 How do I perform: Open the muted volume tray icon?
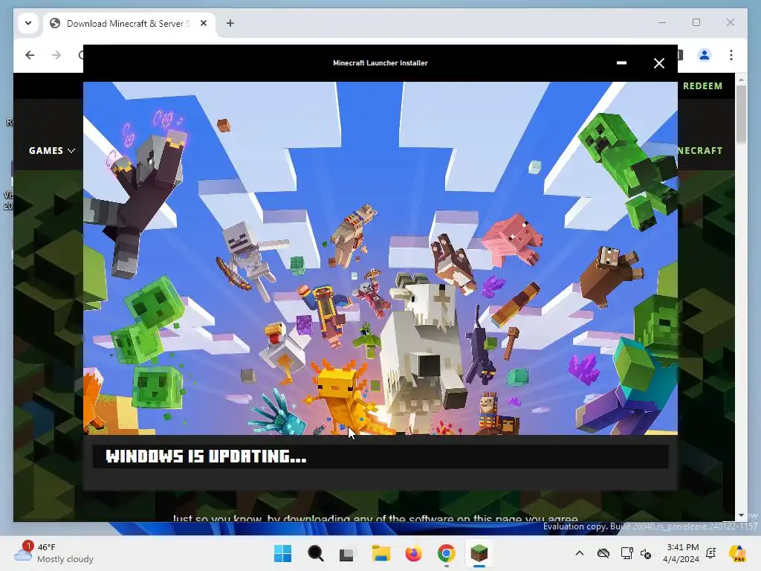(646, 553)
